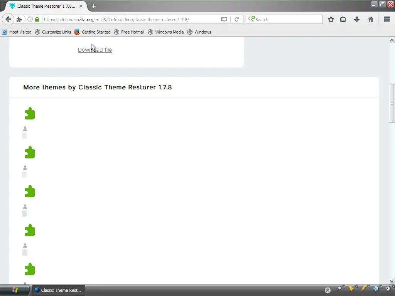Screen dimensions: 395x296
Task: View the green padlock security details
Action: [x=37, y=19]
